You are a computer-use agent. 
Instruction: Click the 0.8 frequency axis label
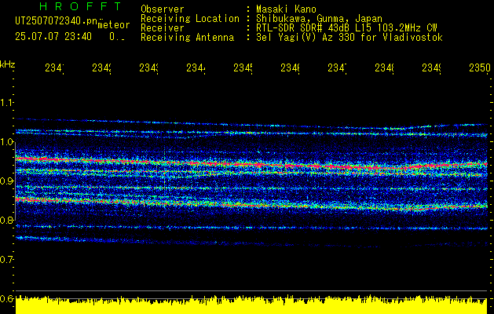(x=6, y=220)
